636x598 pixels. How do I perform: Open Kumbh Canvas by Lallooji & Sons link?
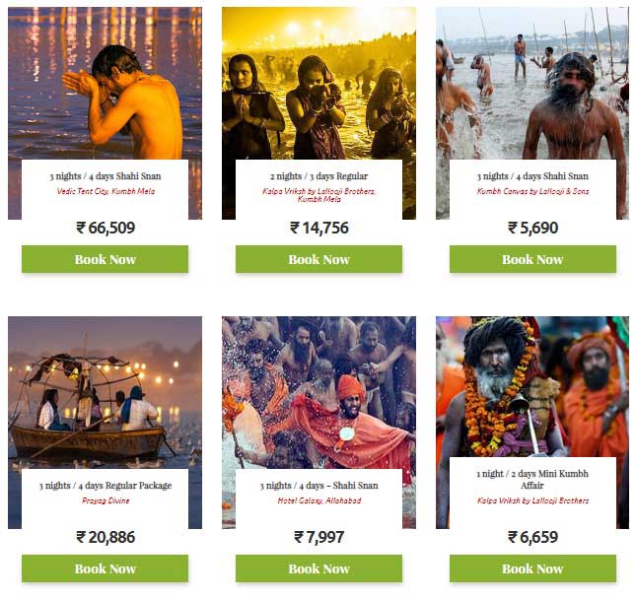pos(532,191)
